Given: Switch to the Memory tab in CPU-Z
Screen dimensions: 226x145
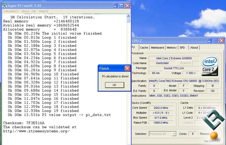Looking at the screenshot, I should 171,48.
